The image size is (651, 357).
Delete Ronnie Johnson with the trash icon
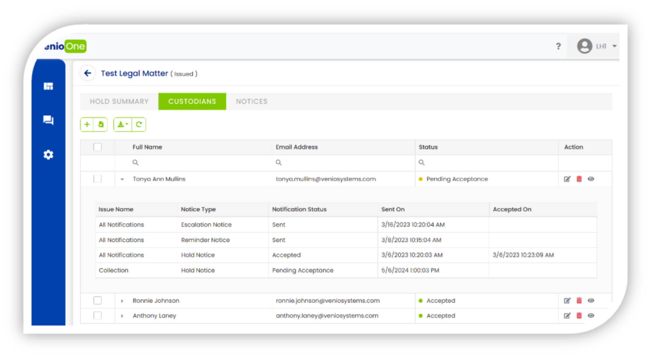click(x=579, y=301)
